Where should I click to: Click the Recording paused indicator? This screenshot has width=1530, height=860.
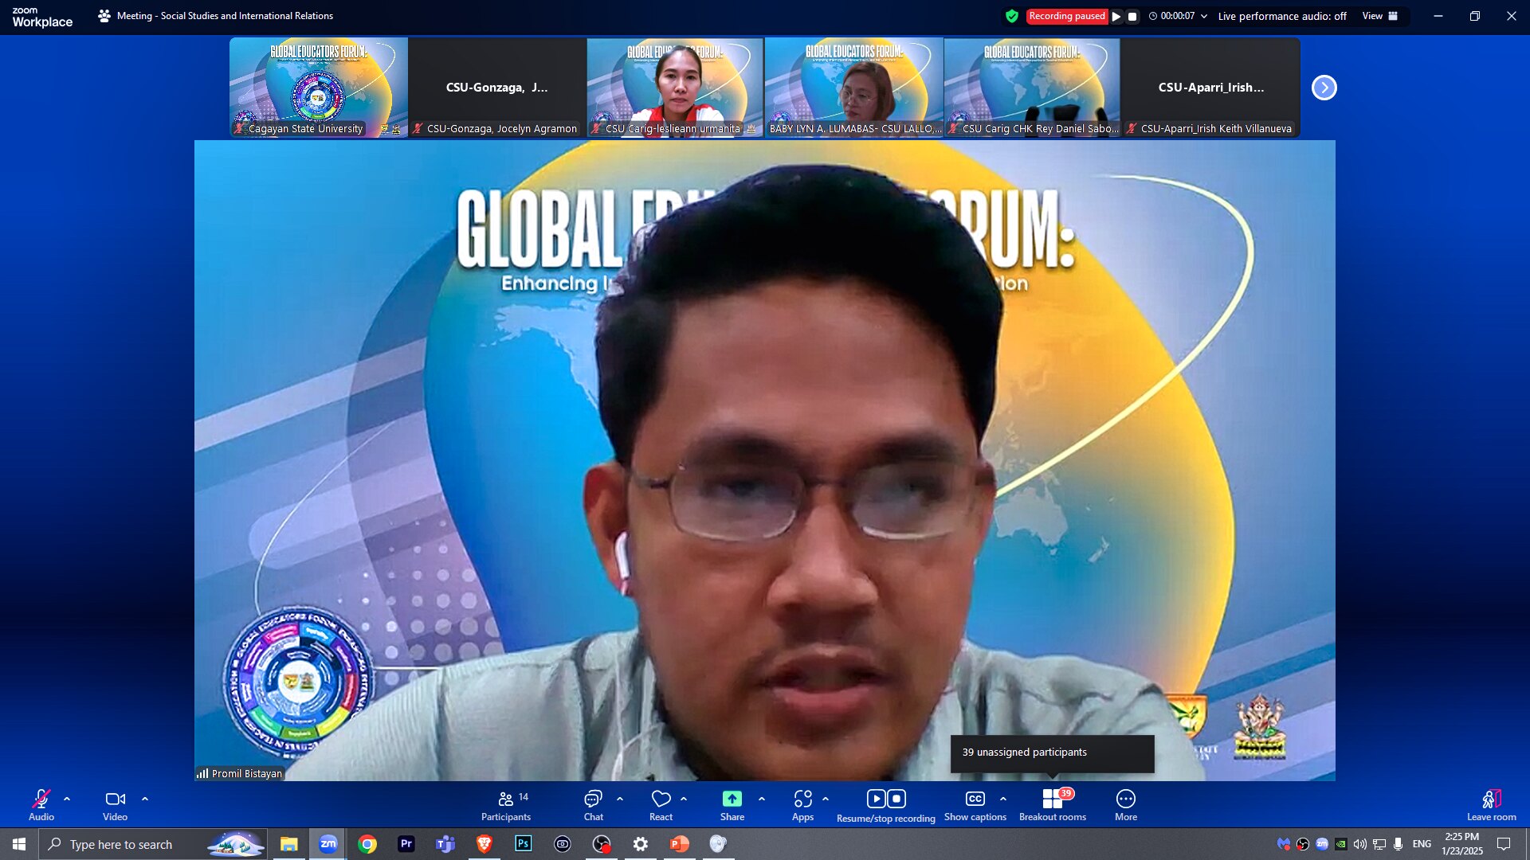pyautogui.click(x=1067, y=16)
